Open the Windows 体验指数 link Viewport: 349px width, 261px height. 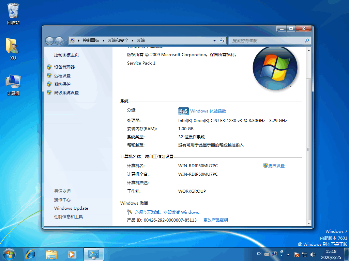(x=208, y=111)
